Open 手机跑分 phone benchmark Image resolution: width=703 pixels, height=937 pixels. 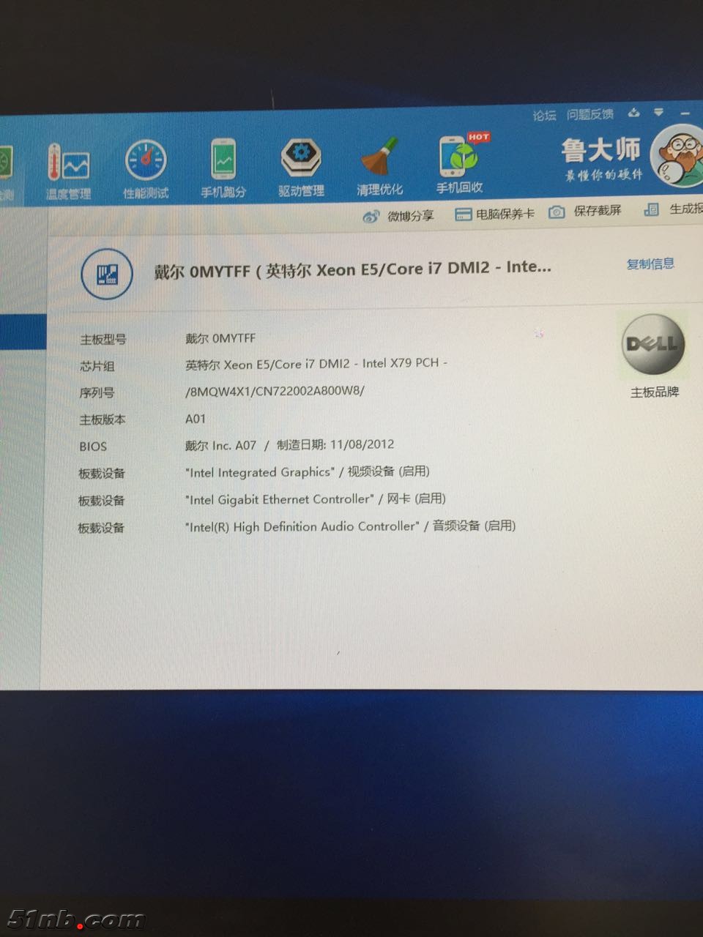(x=223, y=168)
